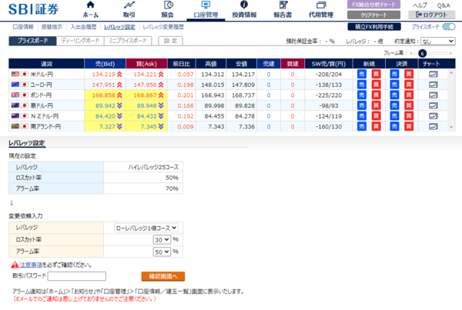Image resolution: width=462 pixels, height=310 pixels.
Task: Click the 89.942 bid price for 豪ドル-円
Action: [x=105, y=105]
